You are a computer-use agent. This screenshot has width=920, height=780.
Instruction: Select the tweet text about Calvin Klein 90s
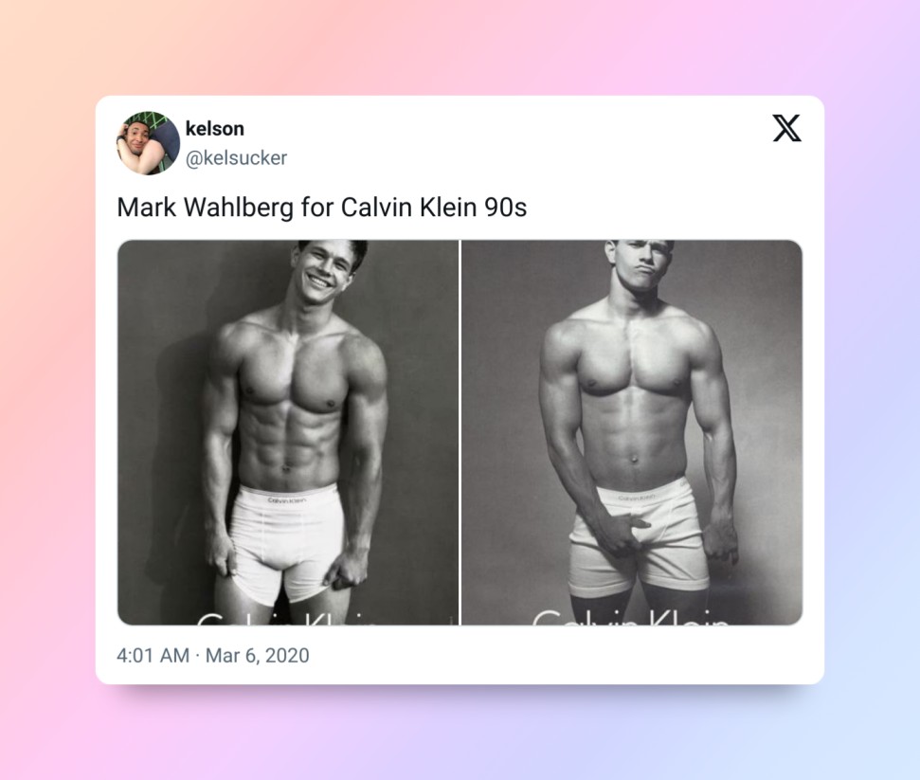click(321, 208)
